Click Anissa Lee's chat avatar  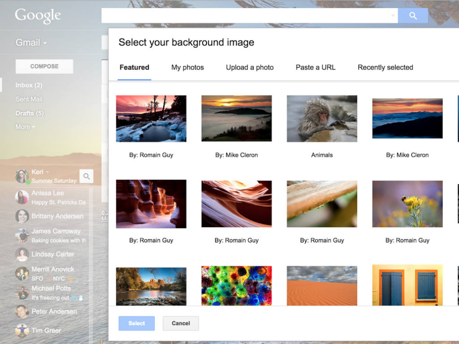click(22, 197)
